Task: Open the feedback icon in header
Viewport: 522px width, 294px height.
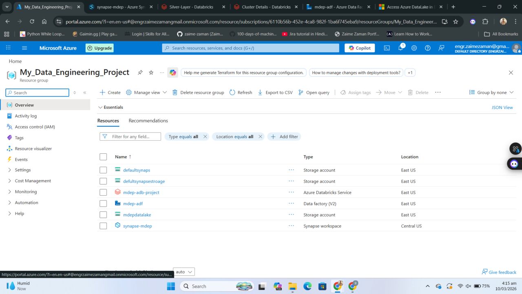Action: tap(441, 48)
